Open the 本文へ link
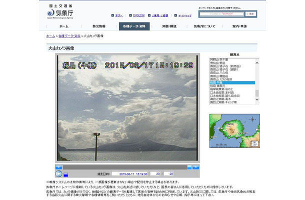The width and height of the screenshot is (305, 200). point(119,15)
